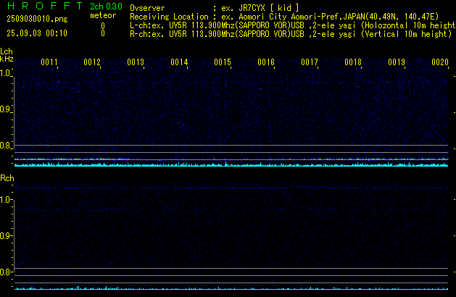This screenshot has width=456, height=297.
Task: Click the Lch channel label
Action: (7, 51)
